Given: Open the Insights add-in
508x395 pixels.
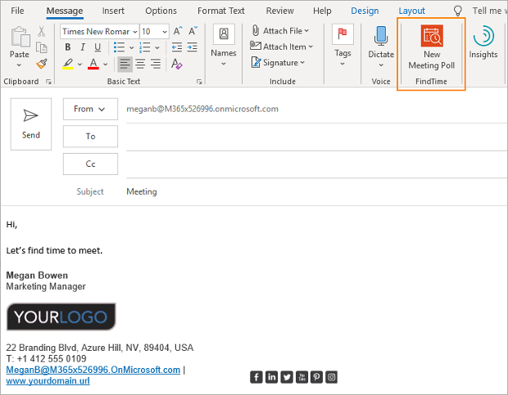Looking at the screenshot, I should point(483,42).
